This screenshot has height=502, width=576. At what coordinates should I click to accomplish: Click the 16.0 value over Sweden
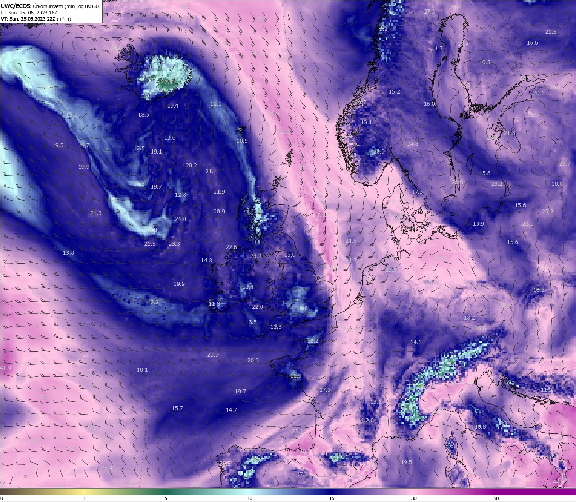429,104
